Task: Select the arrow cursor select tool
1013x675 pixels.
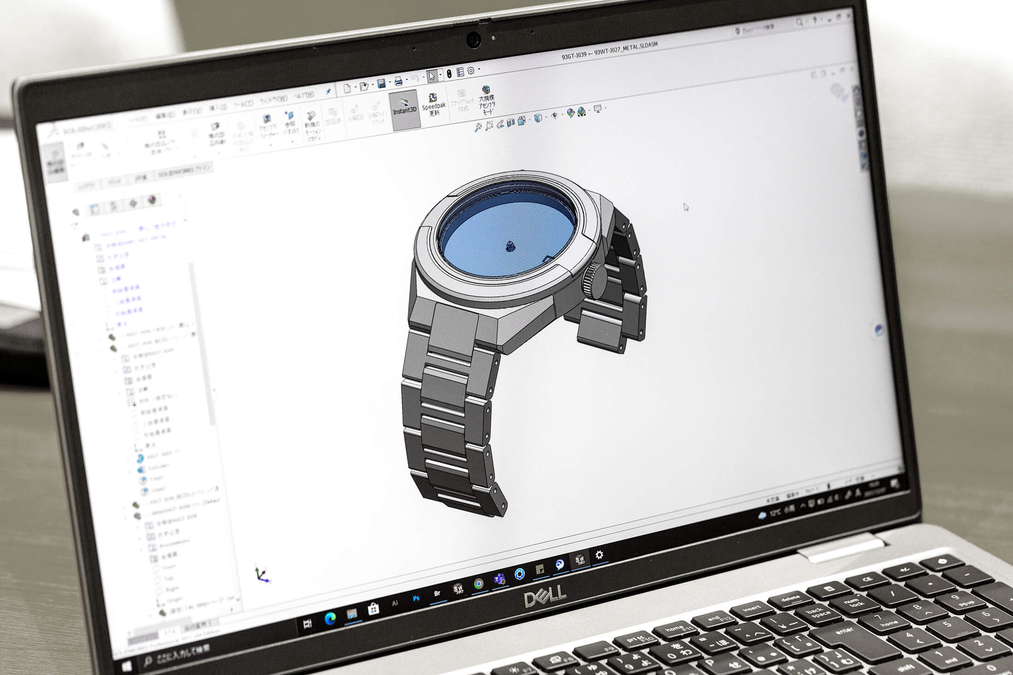Action: point(431,76)
